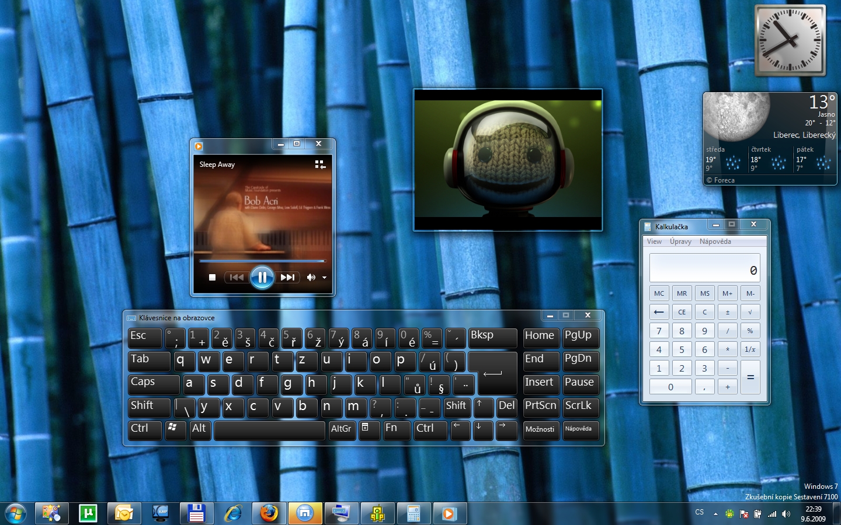841x525 pixels.
Task: Toggle the ScrLk key on the on-screen keyboard
Action: tap(581, 407)
